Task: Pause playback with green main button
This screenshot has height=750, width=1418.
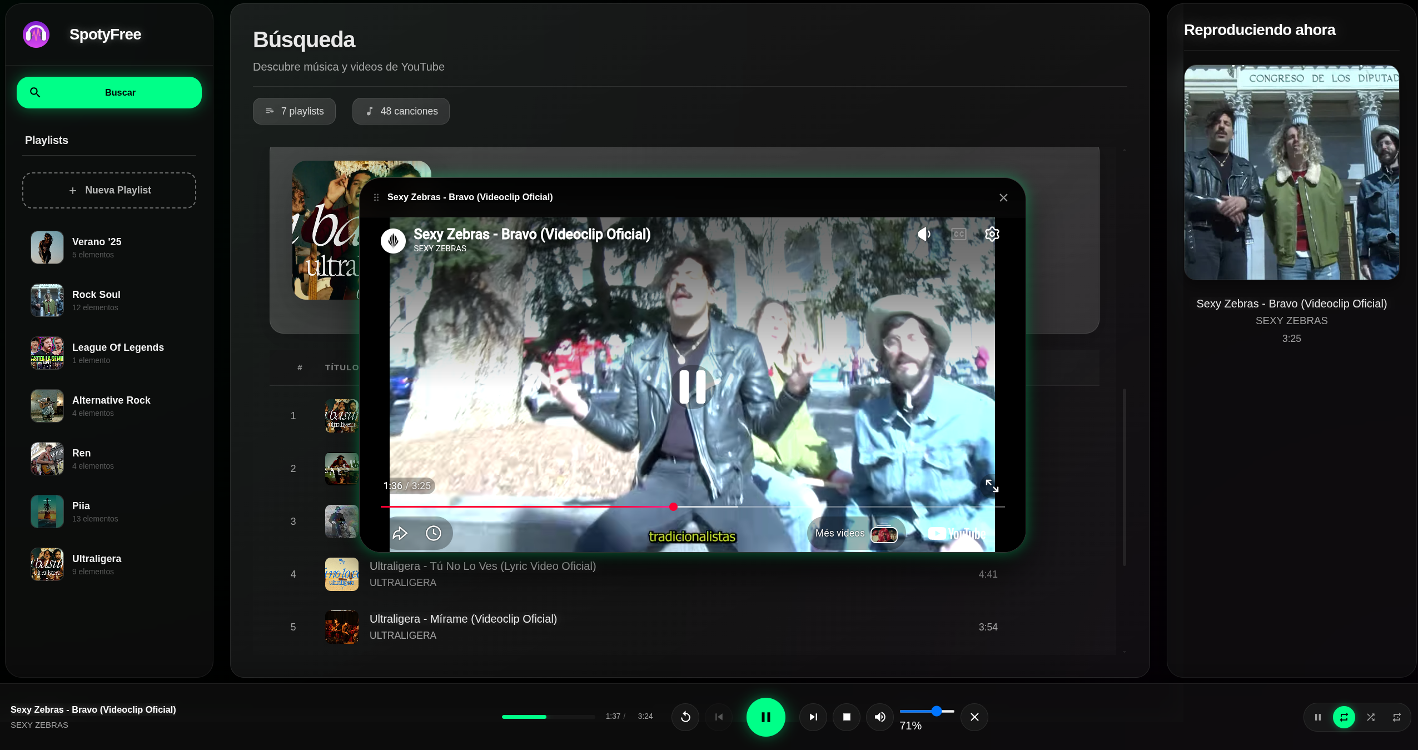Action: click(x=766, y=717)
